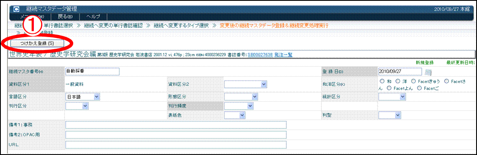Click the 戻る(B) menu item
This screenshot has width=477, height=155.
(x=65, y=16)
